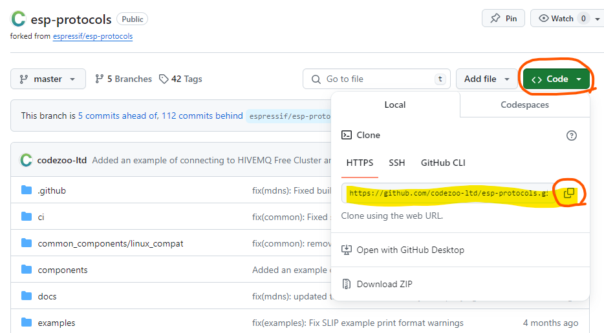Click esp-protocols repository title
Screen dimensions: 604x333
pyautogui.click(x=71, y=19)
